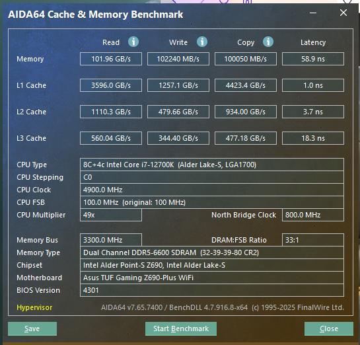Click the L1 Cache write 1257.1 GB/s cell
The width and height of the screenshot is (360, 345).
point(178,85)
